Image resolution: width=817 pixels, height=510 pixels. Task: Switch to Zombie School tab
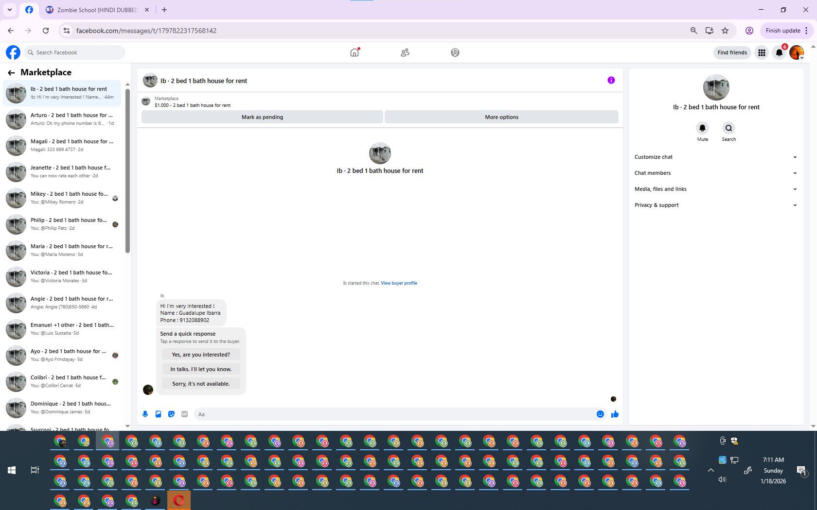[x=97, y=10]
